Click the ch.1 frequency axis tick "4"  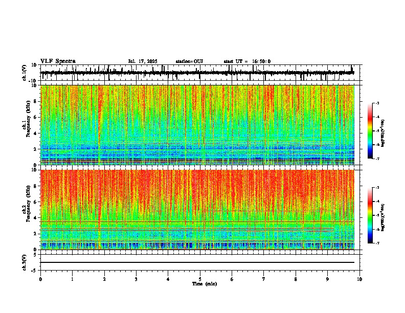pos(36,133)
